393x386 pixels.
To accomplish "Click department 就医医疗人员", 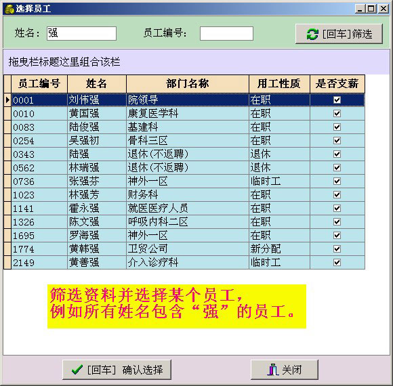I will pyautogui.click(x=158, y=208).
